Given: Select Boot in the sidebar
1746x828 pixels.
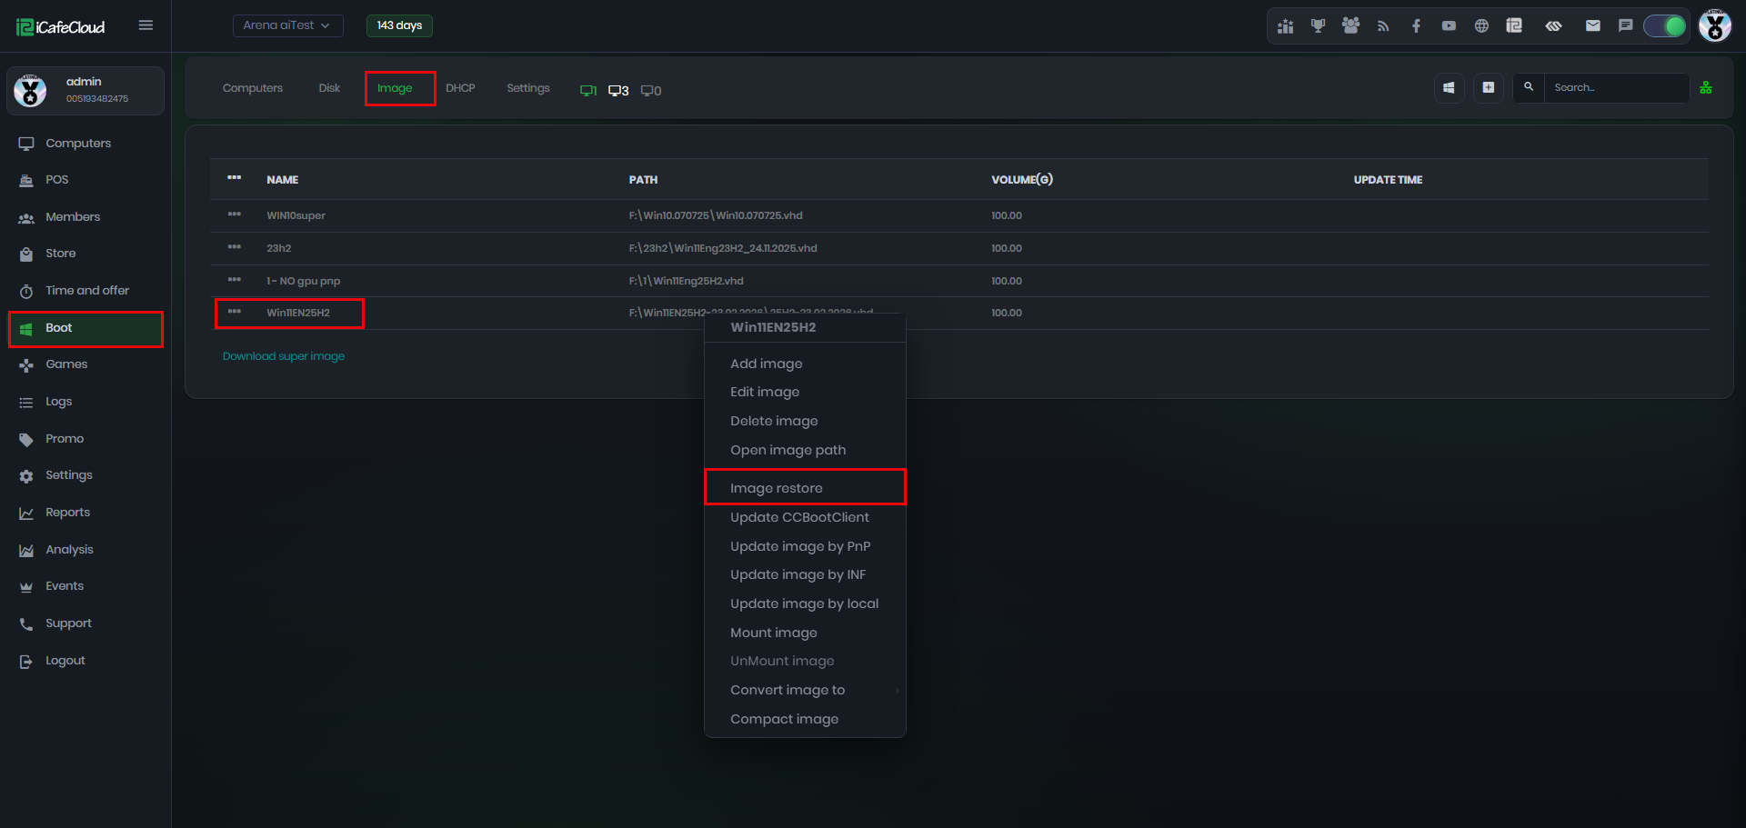Looking at the screenshot, I should point(85,328).
